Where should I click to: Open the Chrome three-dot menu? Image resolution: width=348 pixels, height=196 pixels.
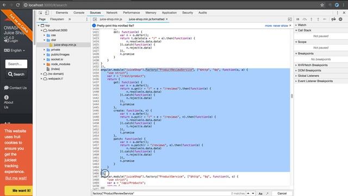[344, 5]
